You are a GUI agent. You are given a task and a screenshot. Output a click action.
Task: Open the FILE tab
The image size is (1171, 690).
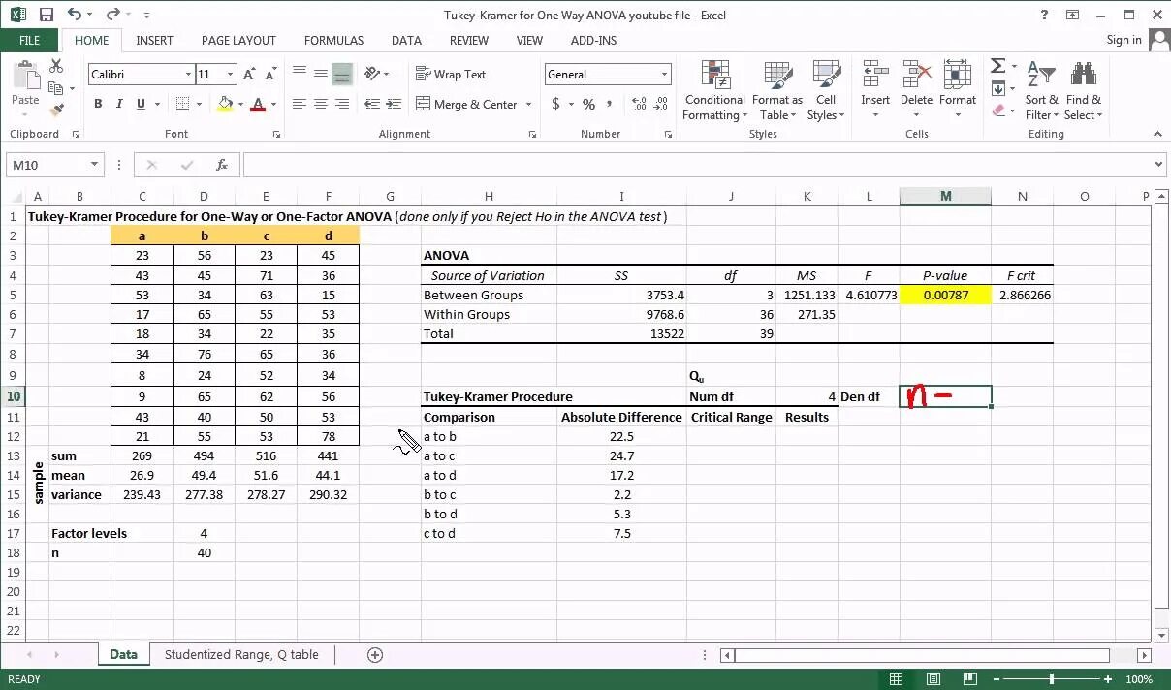pos(29,41)
